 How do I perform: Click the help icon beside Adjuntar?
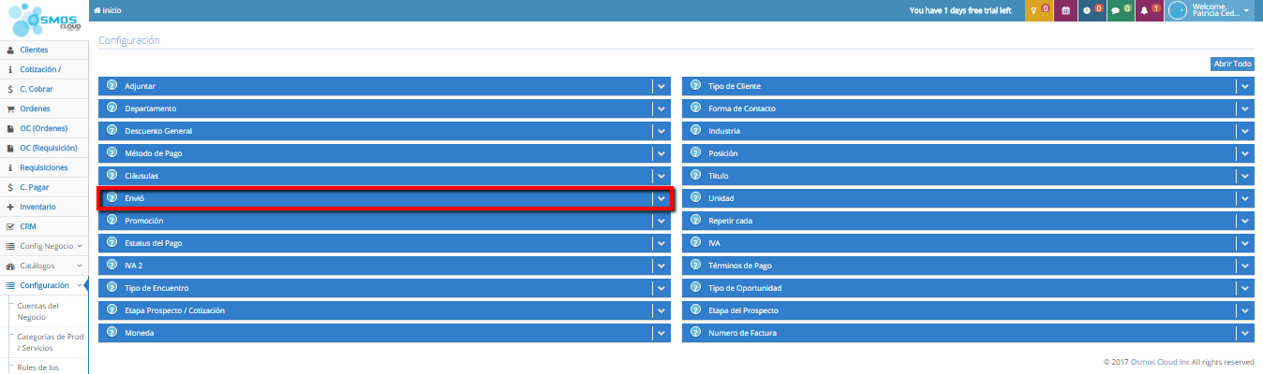[111, 85]
